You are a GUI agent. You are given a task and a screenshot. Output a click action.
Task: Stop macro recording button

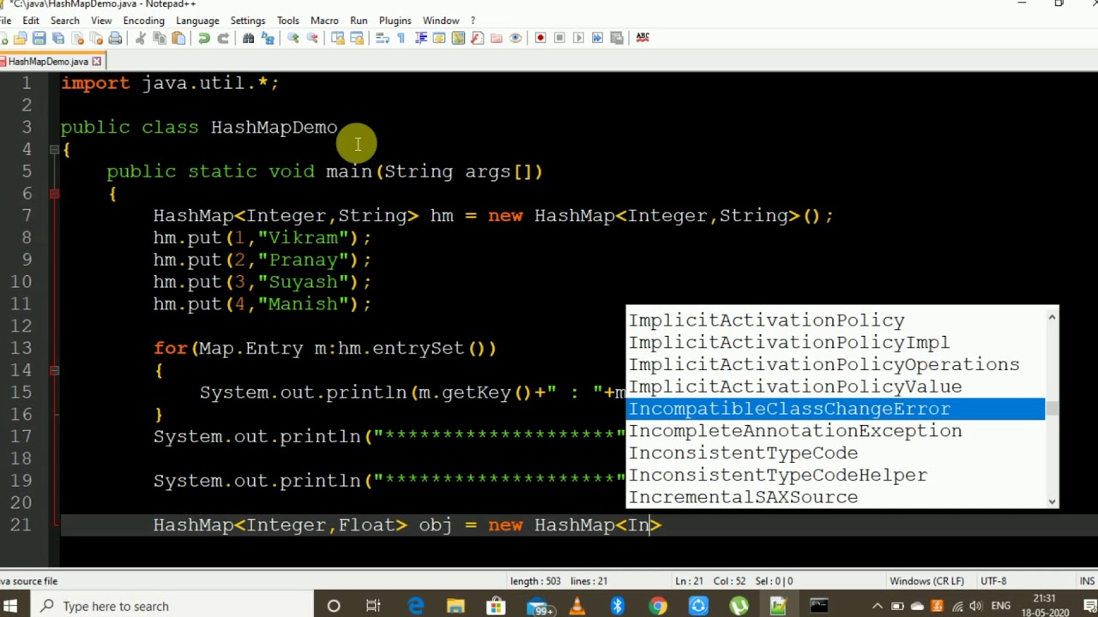tap(559, 38)
